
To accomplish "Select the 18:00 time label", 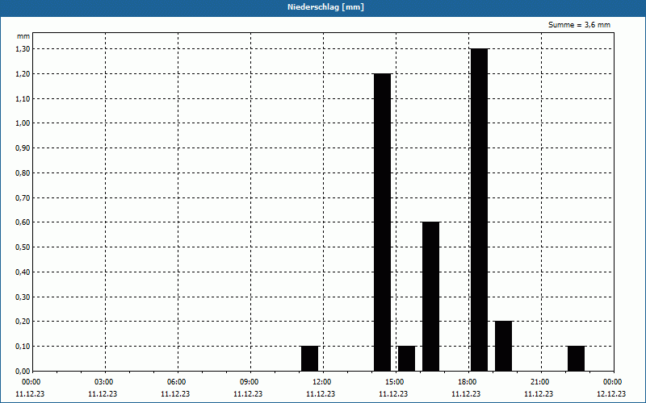I will pyautogui.click(x=468, y=382).
